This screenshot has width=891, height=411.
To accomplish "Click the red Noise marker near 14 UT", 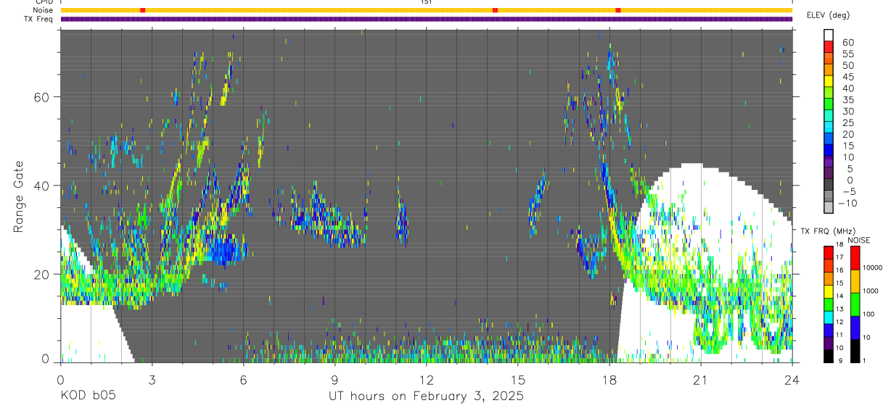I will tap(495, 10).
